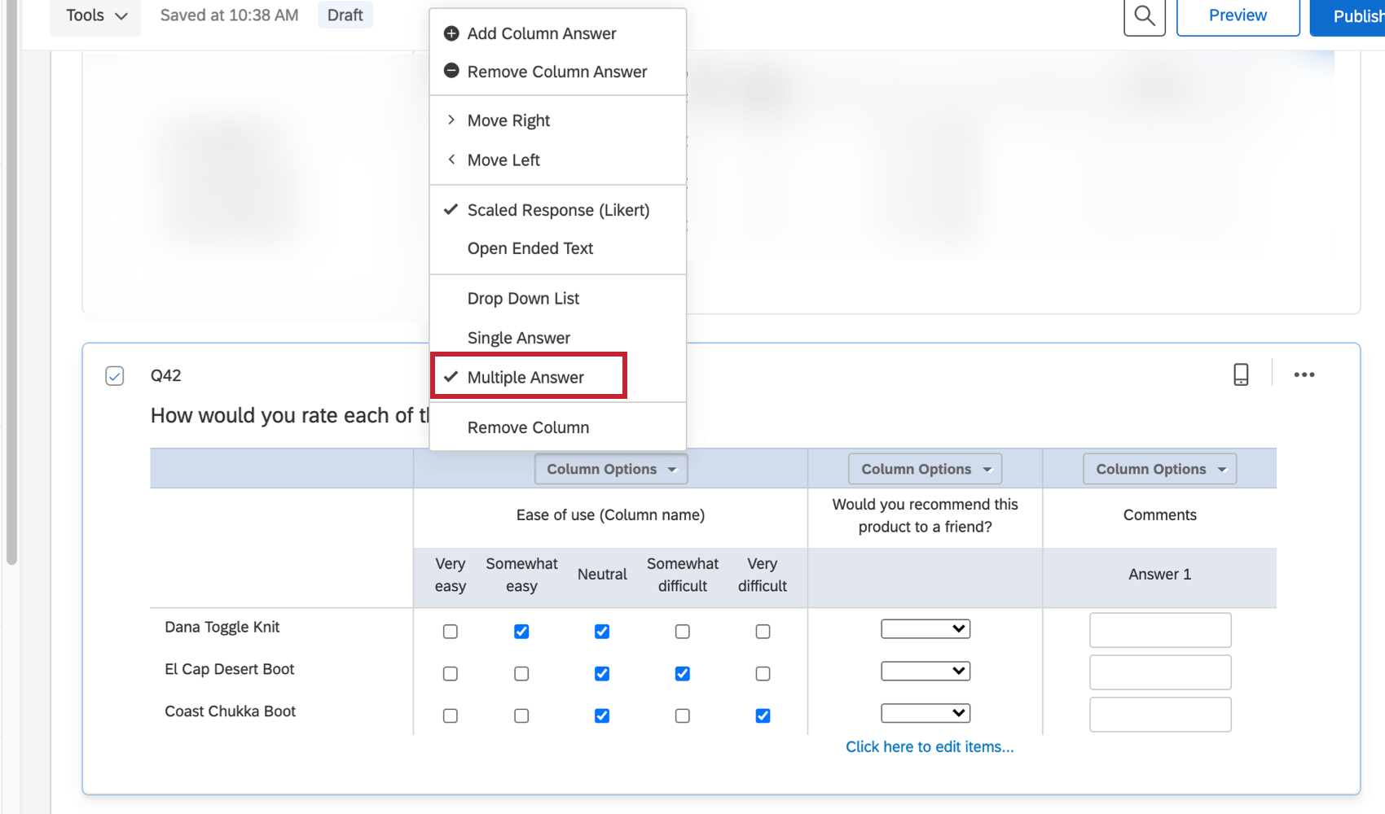1385x814 pixels.
Task: Click the minus icon beside Remove Column Answer
Action: 451,71
